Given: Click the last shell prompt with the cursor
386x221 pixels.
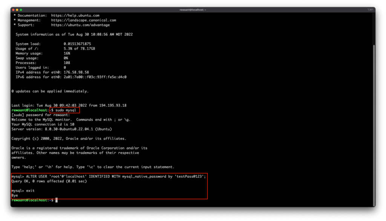Looking at the screenshot, I should click(34, 200).
